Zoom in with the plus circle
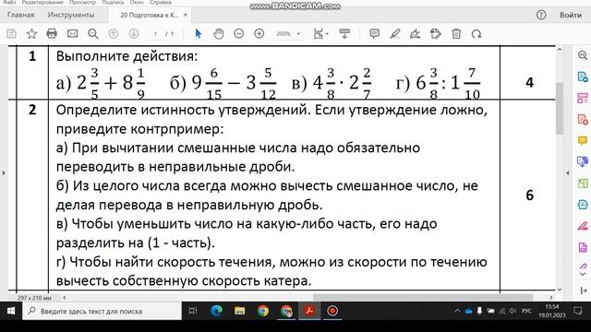This screenshot has width=591, height=332. (259, 34)
